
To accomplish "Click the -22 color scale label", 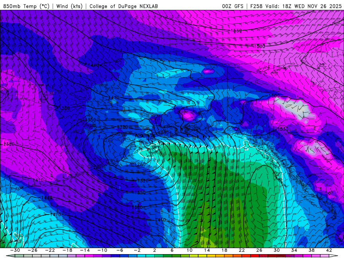I will (x=50, y=250).
